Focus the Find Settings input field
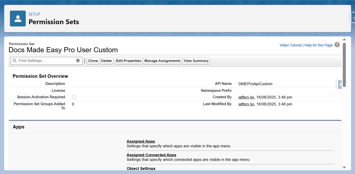The height and width of the screenshot is (174, 355). [46, 60]
